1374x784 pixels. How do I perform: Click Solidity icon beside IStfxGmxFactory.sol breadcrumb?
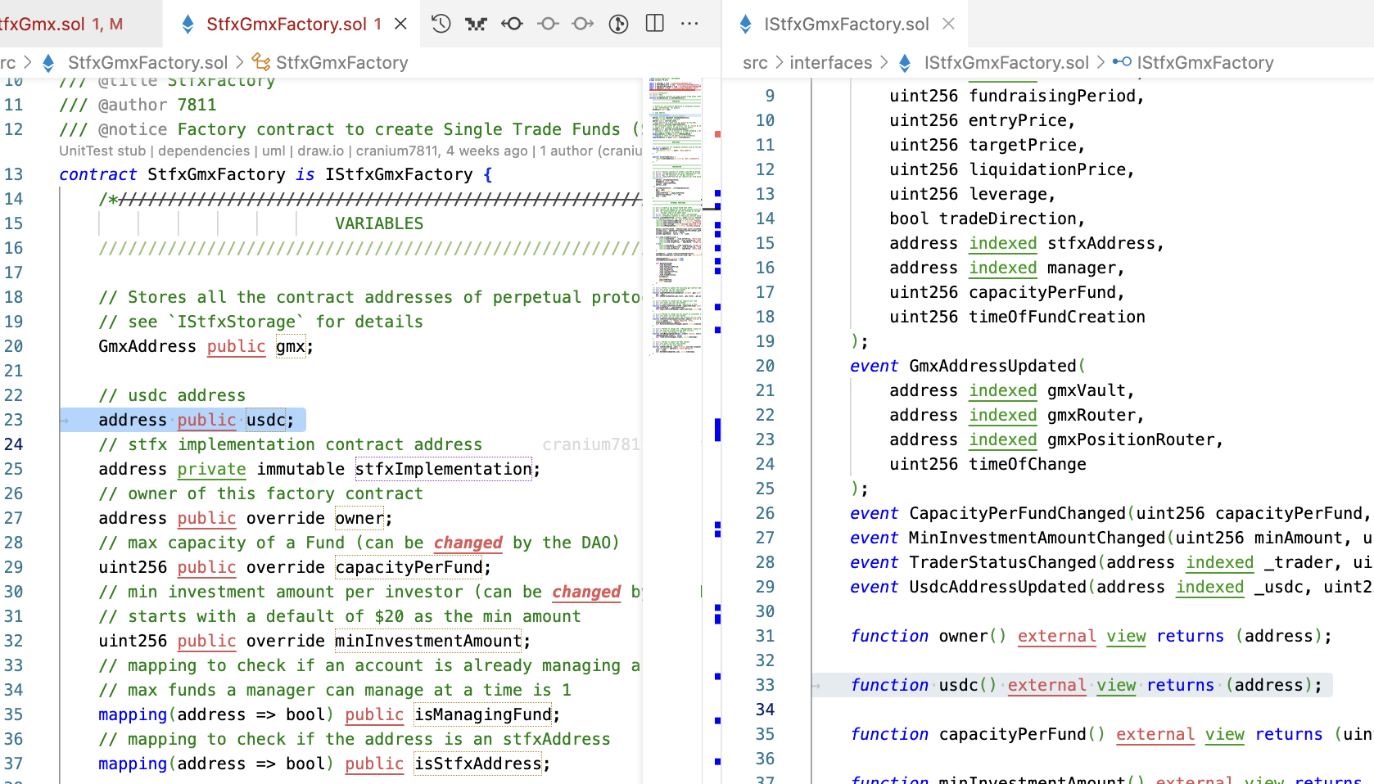pyautogui.click(x=905, y=62)
